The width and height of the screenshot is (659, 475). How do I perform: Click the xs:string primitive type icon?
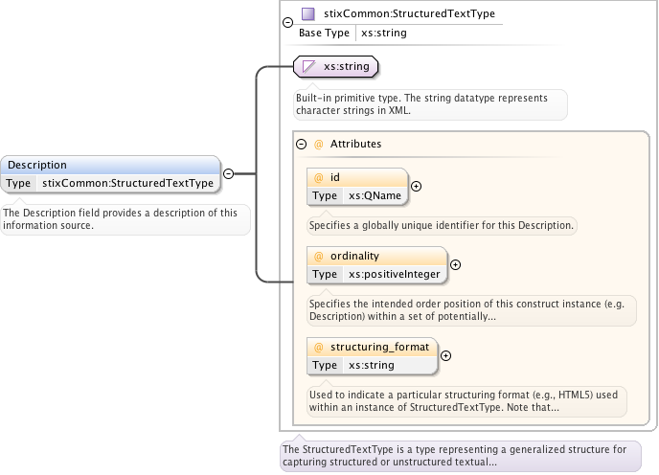(x=308, y=66)
